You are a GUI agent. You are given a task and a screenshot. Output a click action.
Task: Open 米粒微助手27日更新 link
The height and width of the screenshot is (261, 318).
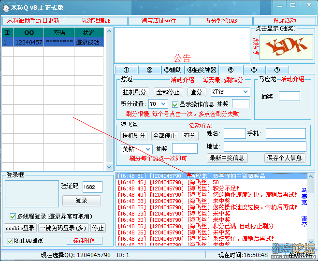point(33,21)
